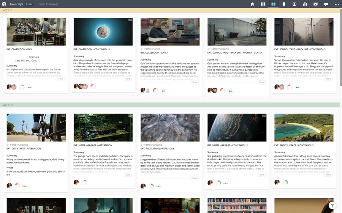Click character avatars on INT. CLASSROOM - CONTINUOUS card
The height and width of the screenshot is (213, 342).
pos(81,86)
